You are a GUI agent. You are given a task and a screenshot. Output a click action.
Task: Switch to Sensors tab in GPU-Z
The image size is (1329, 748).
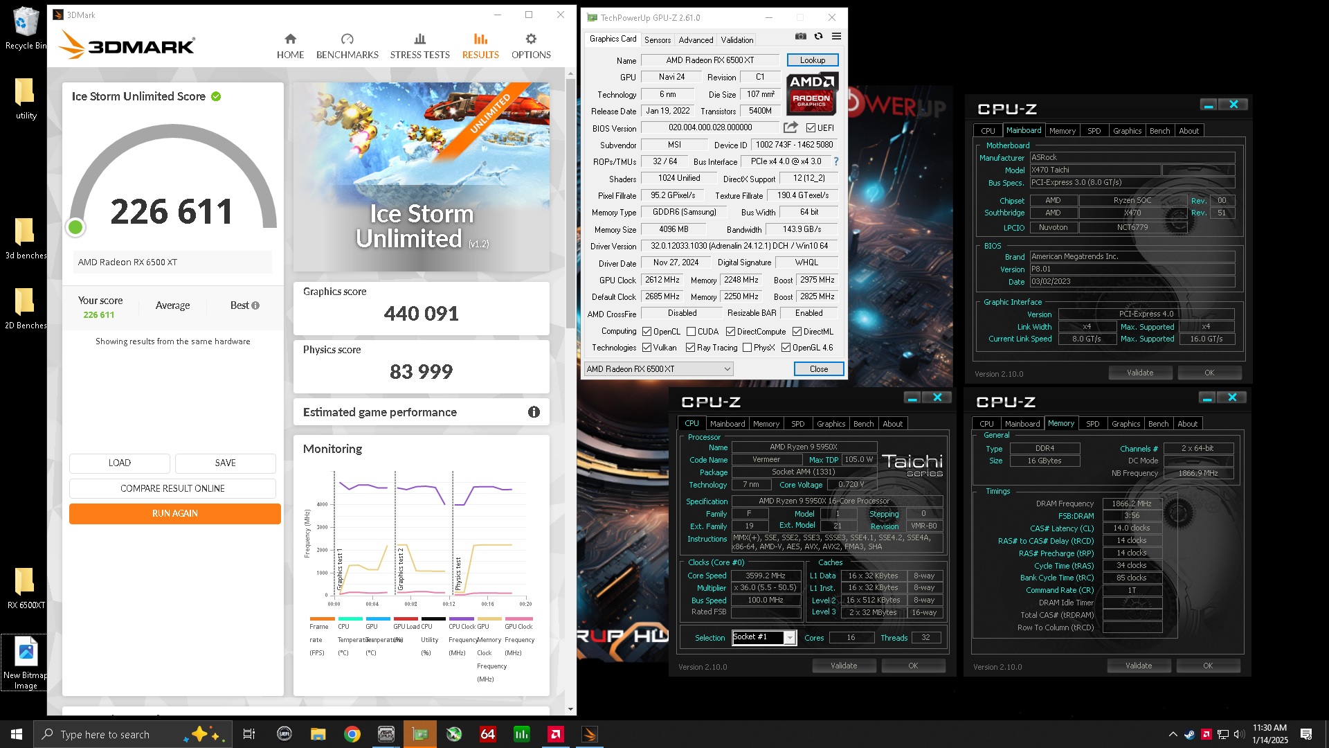657,40
